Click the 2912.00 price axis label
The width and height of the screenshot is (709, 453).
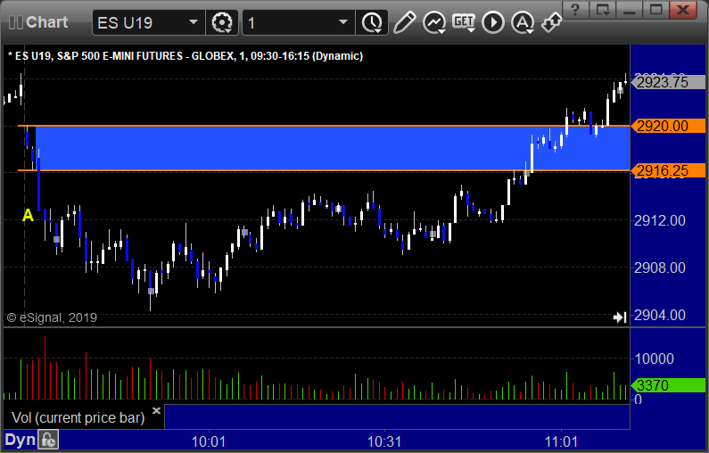point(660,220)
